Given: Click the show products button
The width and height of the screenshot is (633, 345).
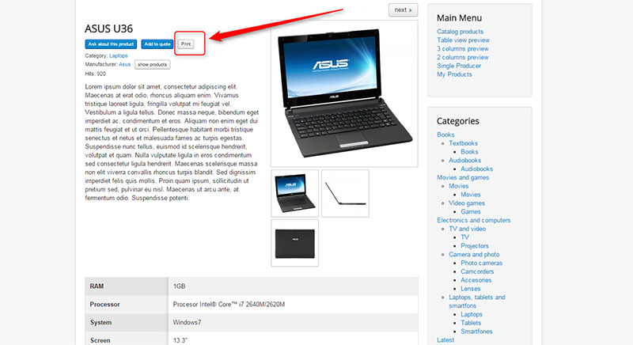Looking at the screenshot, I should point(152,65).
